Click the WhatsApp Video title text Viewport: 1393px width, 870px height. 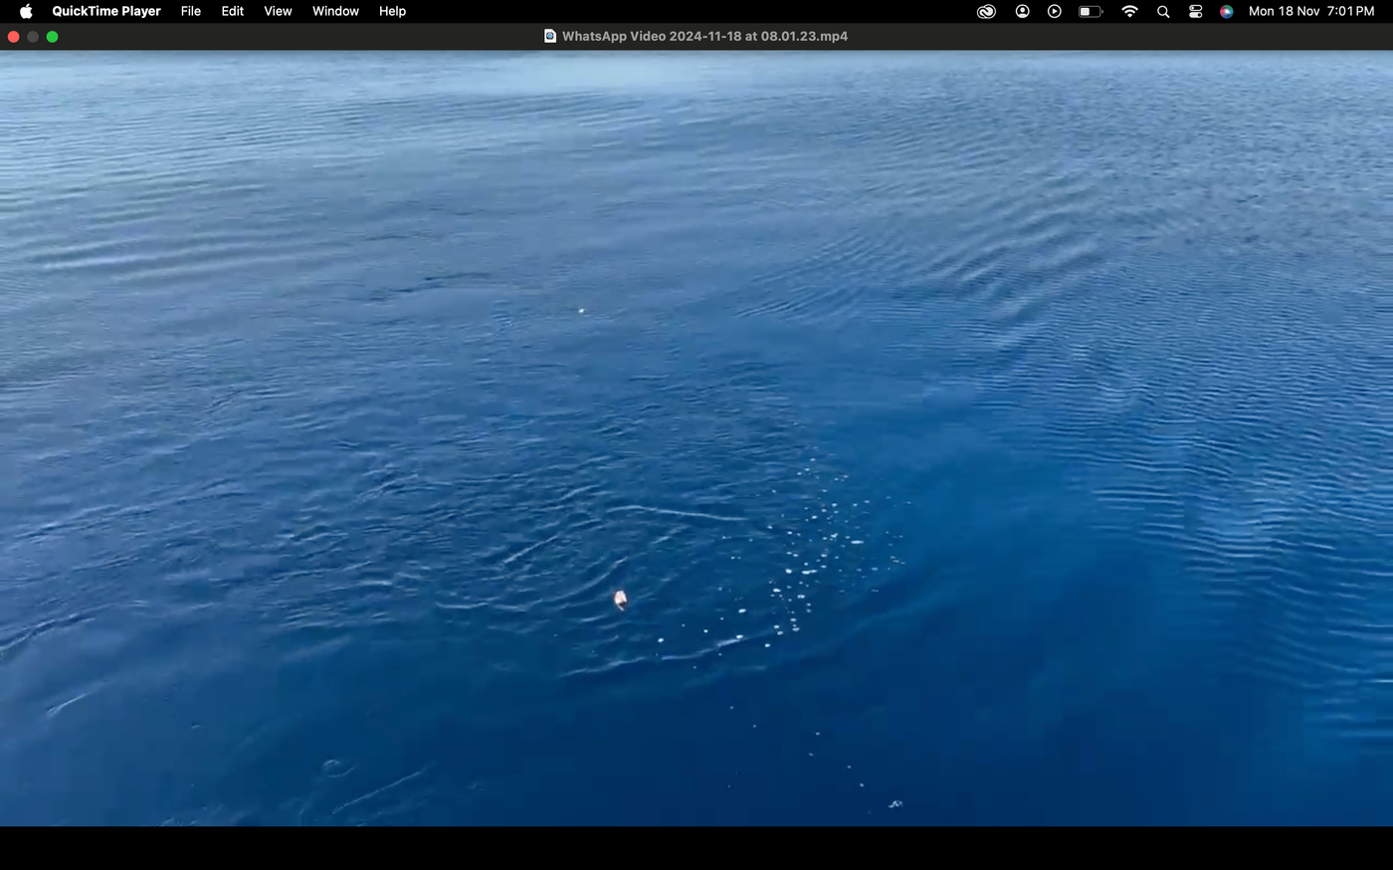tap(704, 36)
